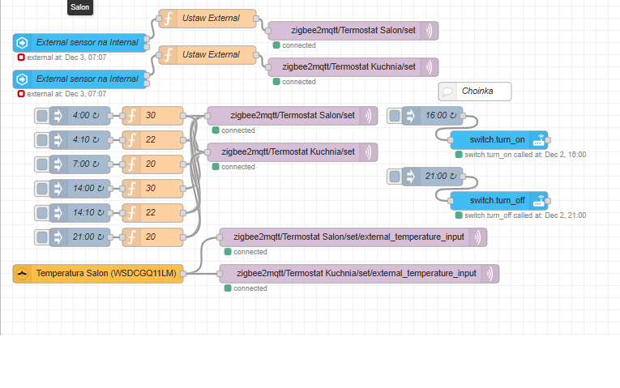Click the service icon on the switch.turn_on node
620x388 pixels.
(539, 139)
